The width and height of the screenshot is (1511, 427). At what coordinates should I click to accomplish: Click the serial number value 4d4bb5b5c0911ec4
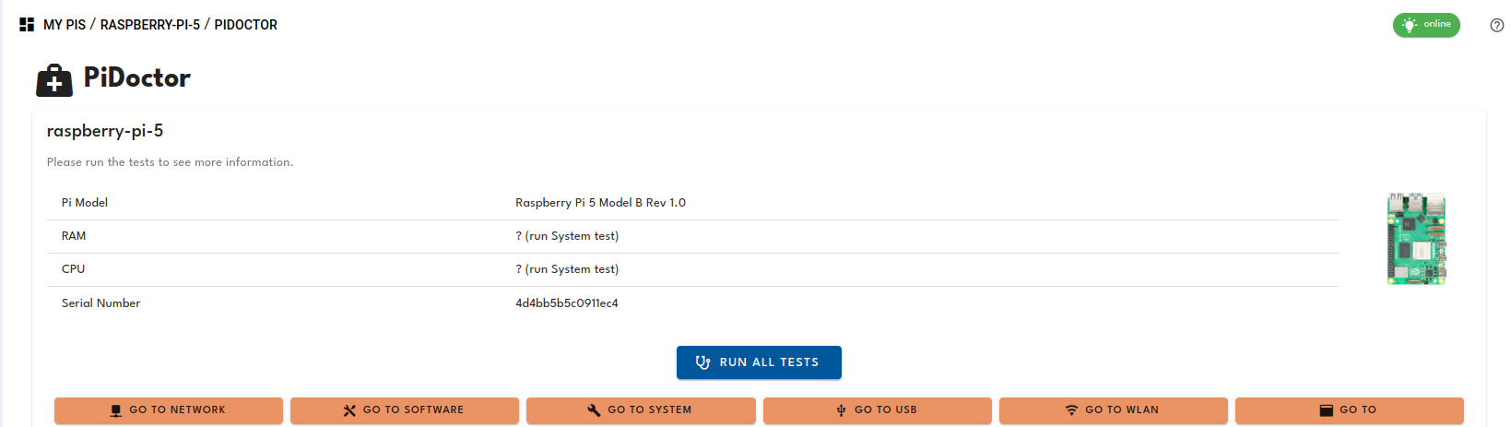coord(566,303)
